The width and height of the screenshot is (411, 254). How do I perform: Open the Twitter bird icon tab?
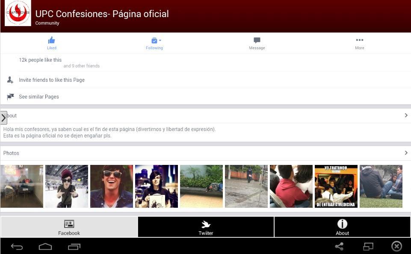point(206,224)
